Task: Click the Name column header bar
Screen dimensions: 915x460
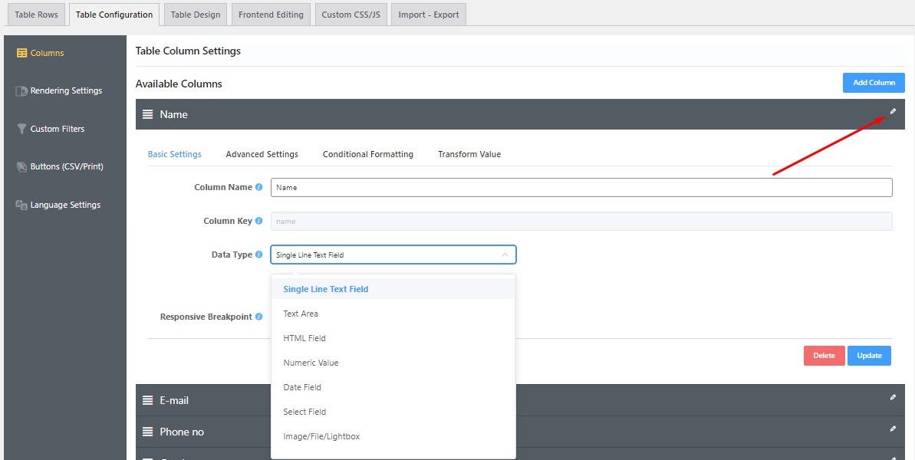Action: tap(520, 114)
